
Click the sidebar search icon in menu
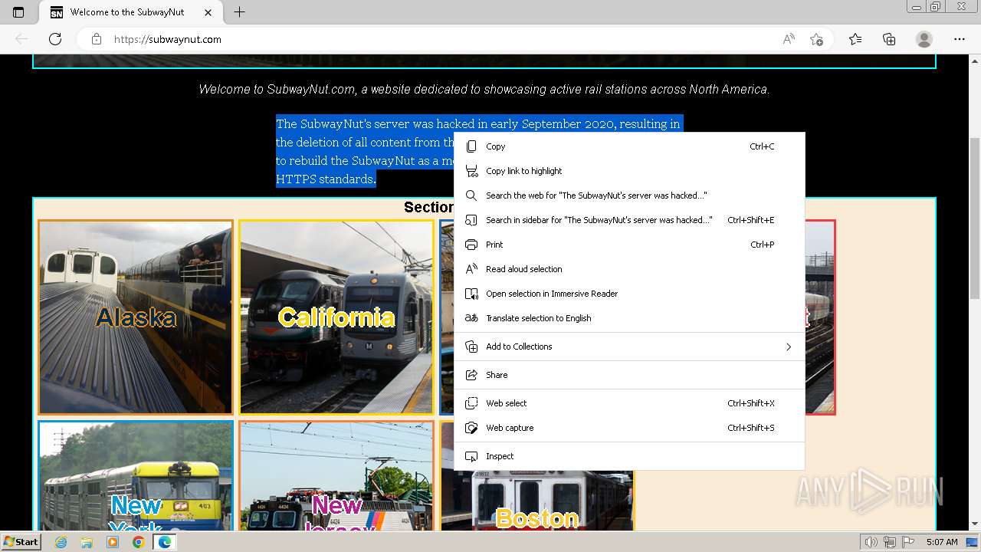click(x=471, y=220)
